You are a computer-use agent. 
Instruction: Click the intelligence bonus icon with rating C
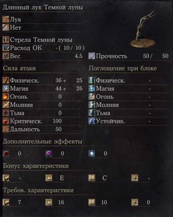(x=92, y=178)
